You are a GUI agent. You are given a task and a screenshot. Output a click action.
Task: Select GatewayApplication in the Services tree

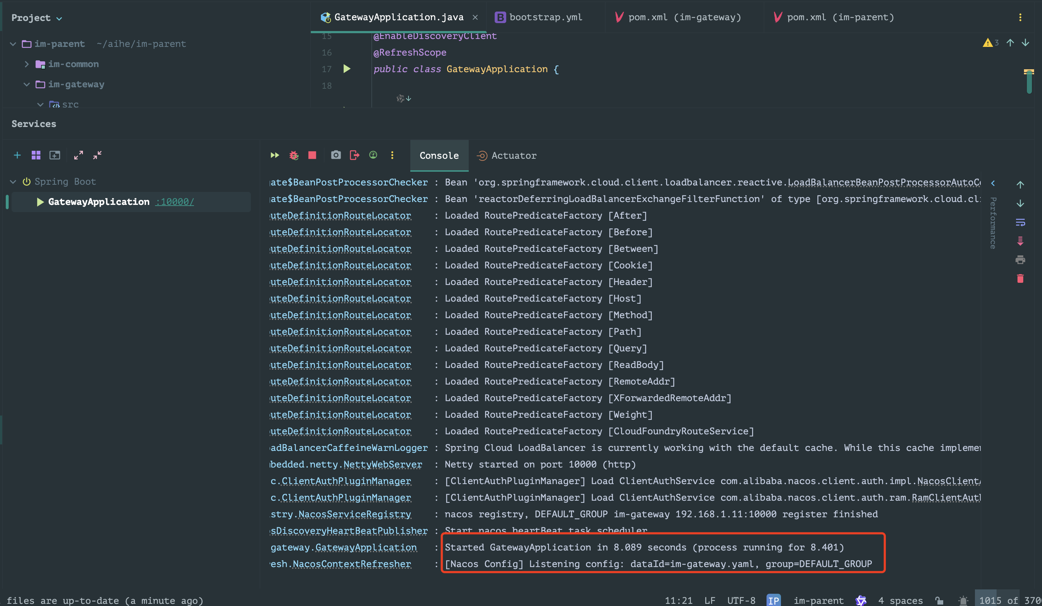131,202
